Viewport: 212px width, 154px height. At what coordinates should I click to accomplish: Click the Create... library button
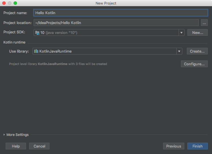pos(197,51)
